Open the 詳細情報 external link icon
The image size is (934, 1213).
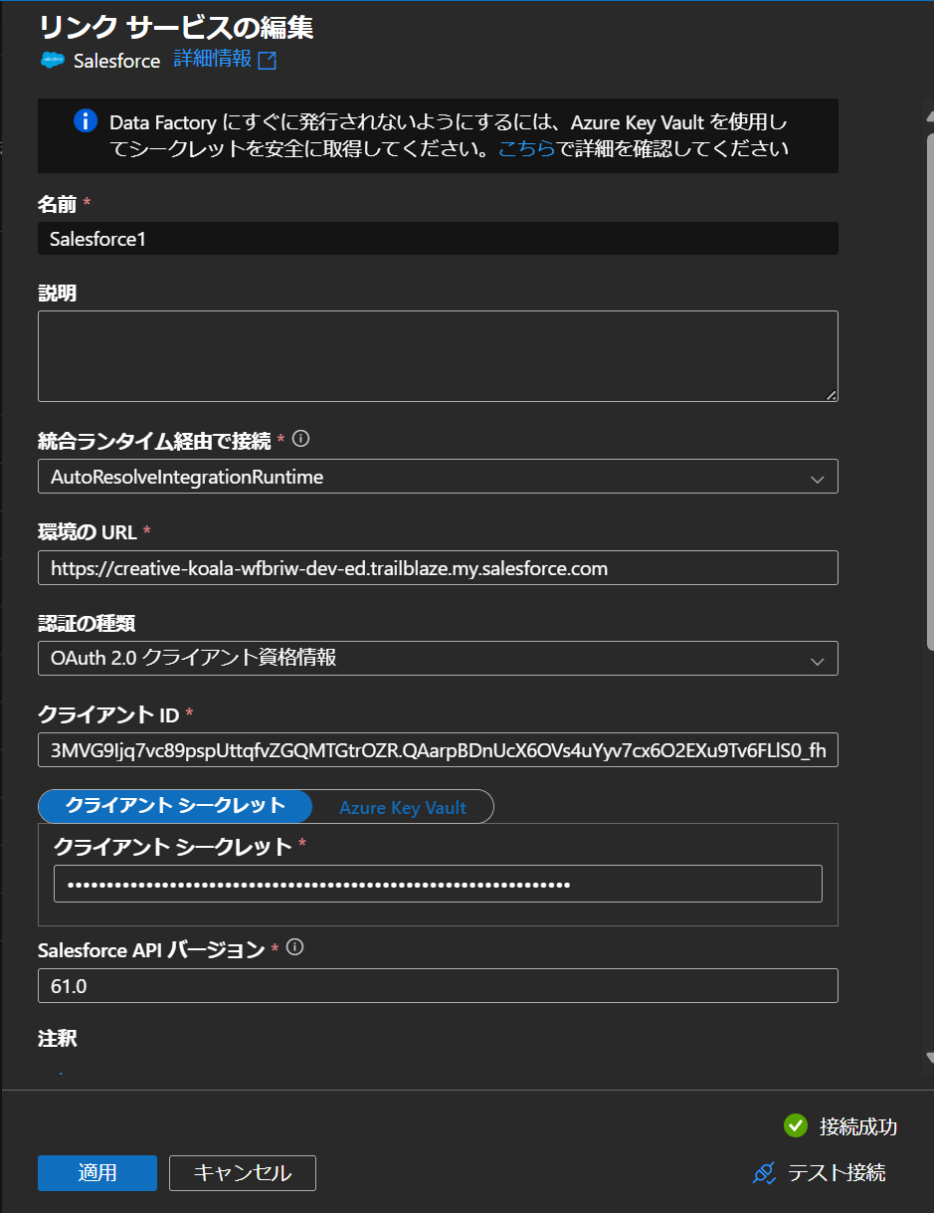(x=267, y=61)
